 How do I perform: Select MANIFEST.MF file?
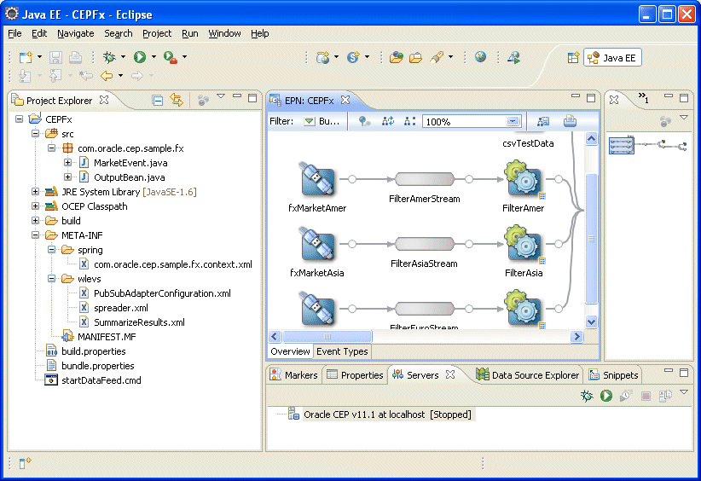pos(107,337)
